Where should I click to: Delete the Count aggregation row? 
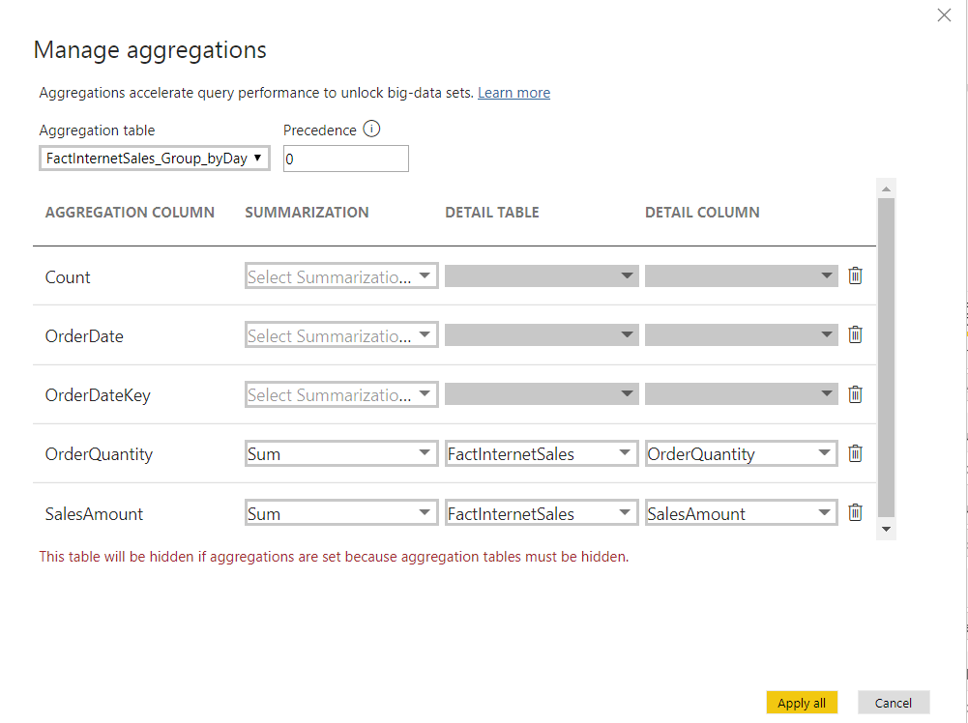855,275
